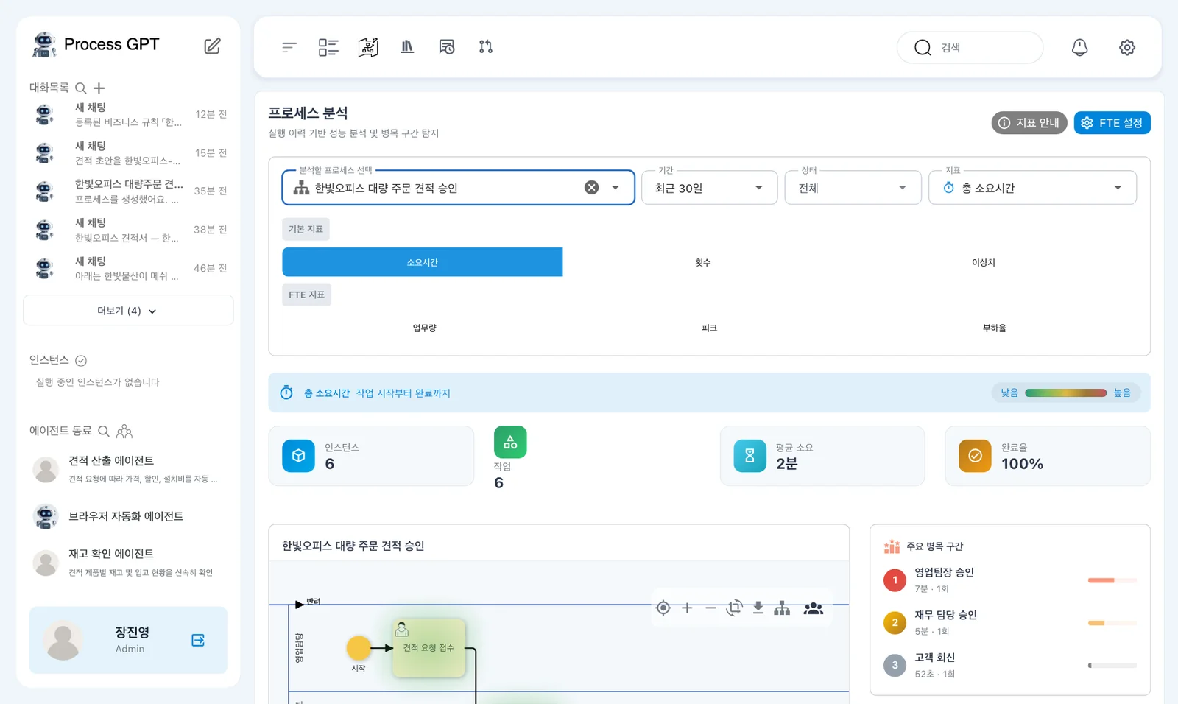
Task: Click the people group icon on diagram toolbar
Action: pyautogui.click(x=814, y=608)
